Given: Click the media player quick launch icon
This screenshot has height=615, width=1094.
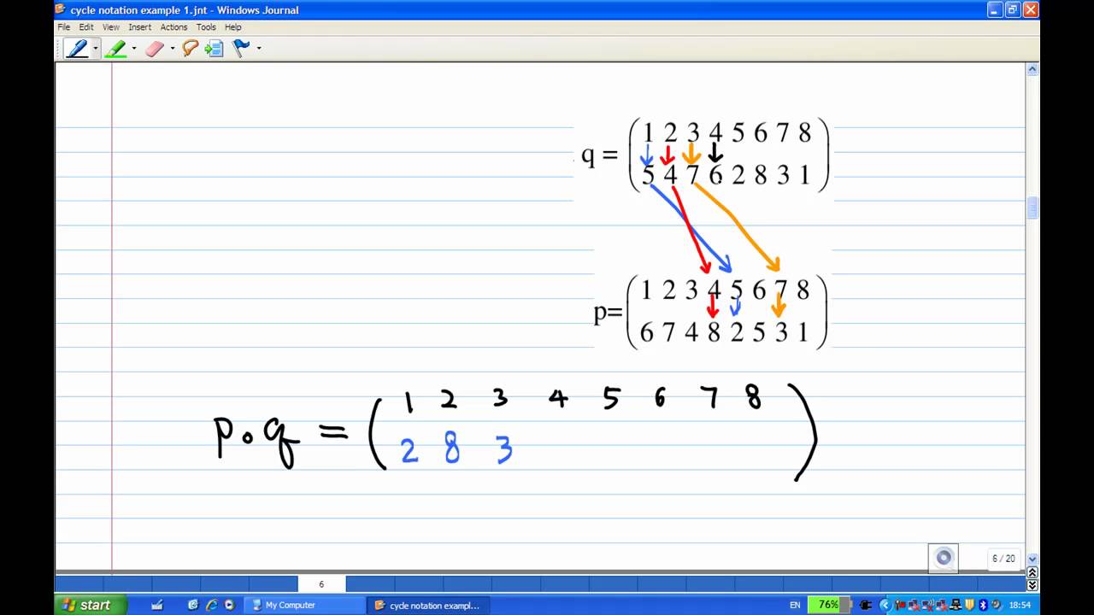Looking at the screenshot, I should (x=229, y=605).
